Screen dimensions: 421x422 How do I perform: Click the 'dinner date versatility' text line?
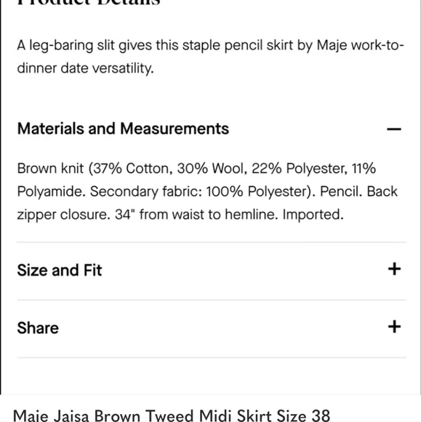pos(86,68)
